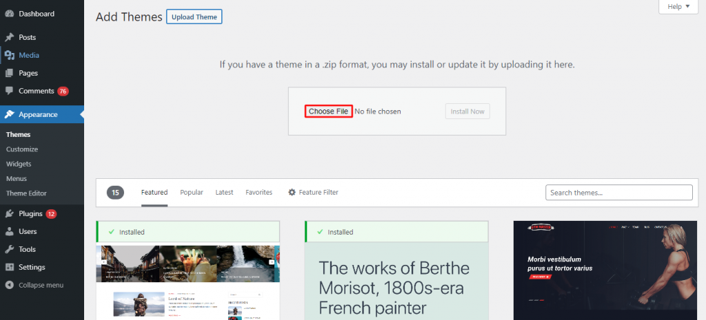Click Installed label on travel blog theme
706x320 pixels.
point(132,233)
